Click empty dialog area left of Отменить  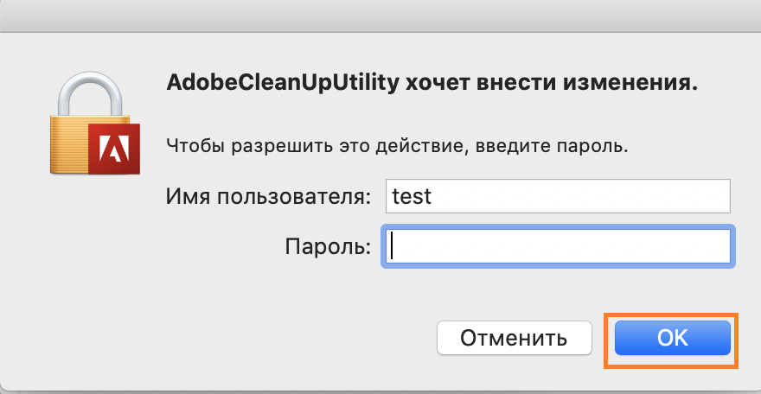point(259,337)
